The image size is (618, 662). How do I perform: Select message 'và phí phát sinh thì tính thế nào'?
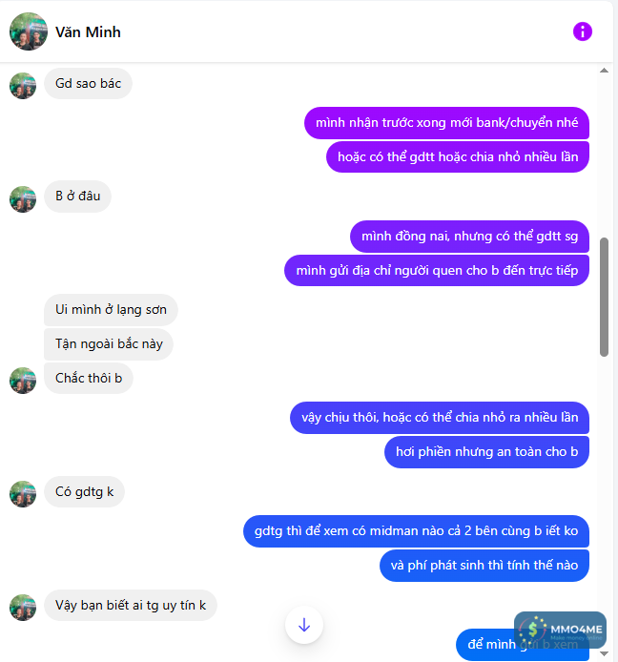[484, 566]
